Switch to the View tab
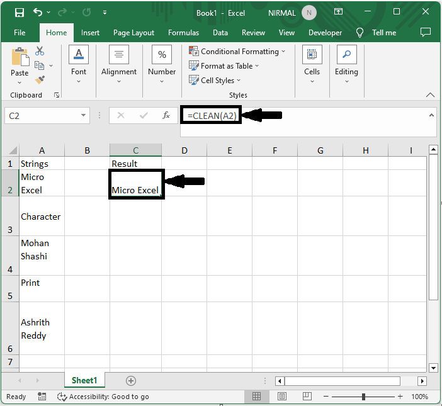Image resolution: width=442 pixels, height=406 pixels. (286, 33)
